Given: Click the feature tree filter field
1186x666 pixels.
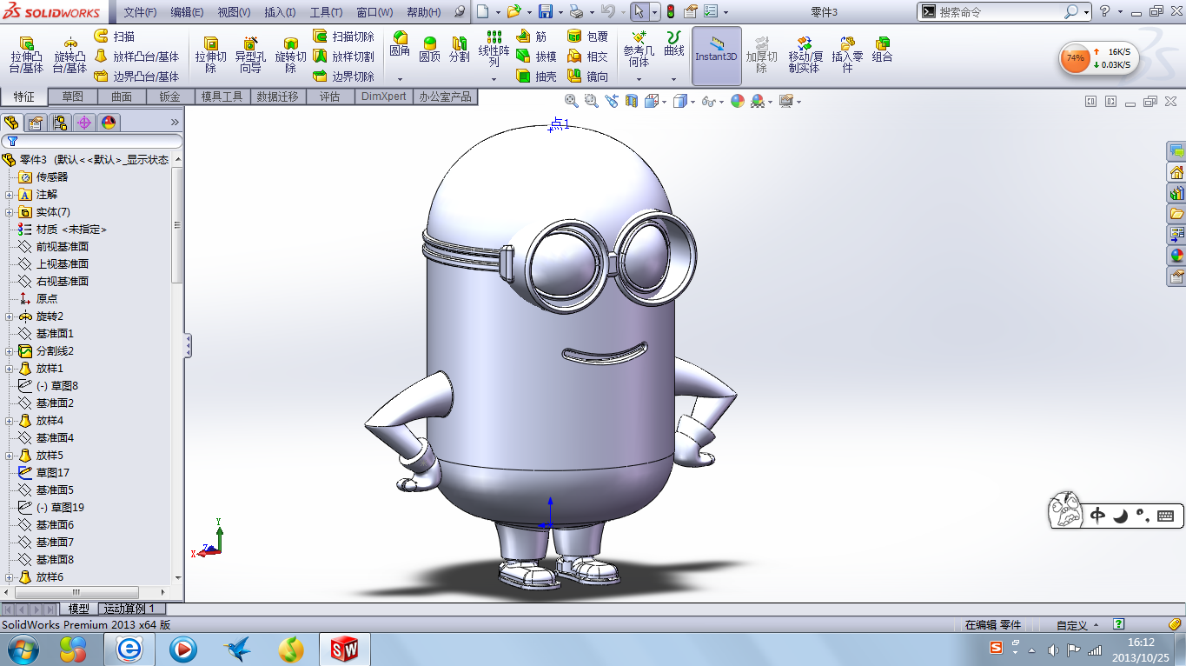Looking at the screenshot, I should tap(91, 141).
